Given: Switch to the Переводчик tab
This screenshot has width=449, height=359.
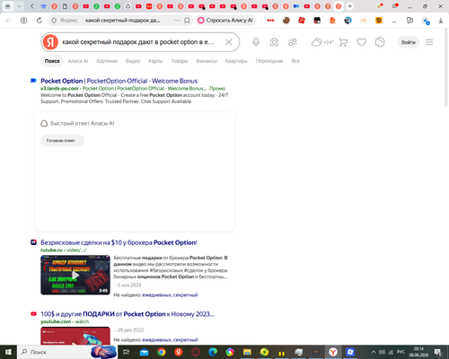Looking at the screenshot, I should coord(269,61).
